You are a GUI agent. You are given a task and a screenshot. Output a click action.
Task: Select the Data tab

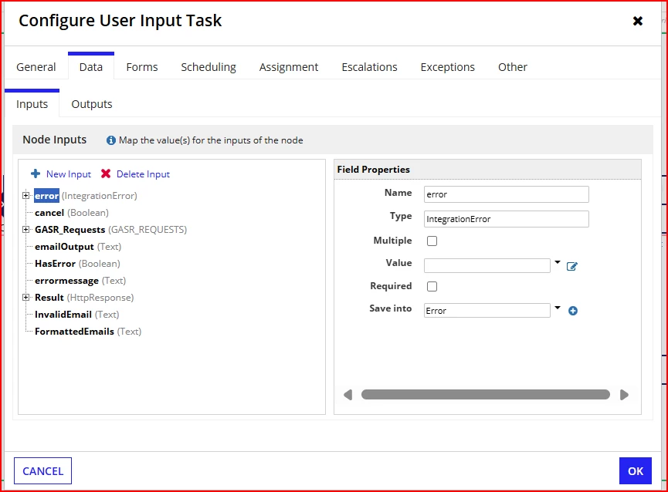tap(91, 67)
